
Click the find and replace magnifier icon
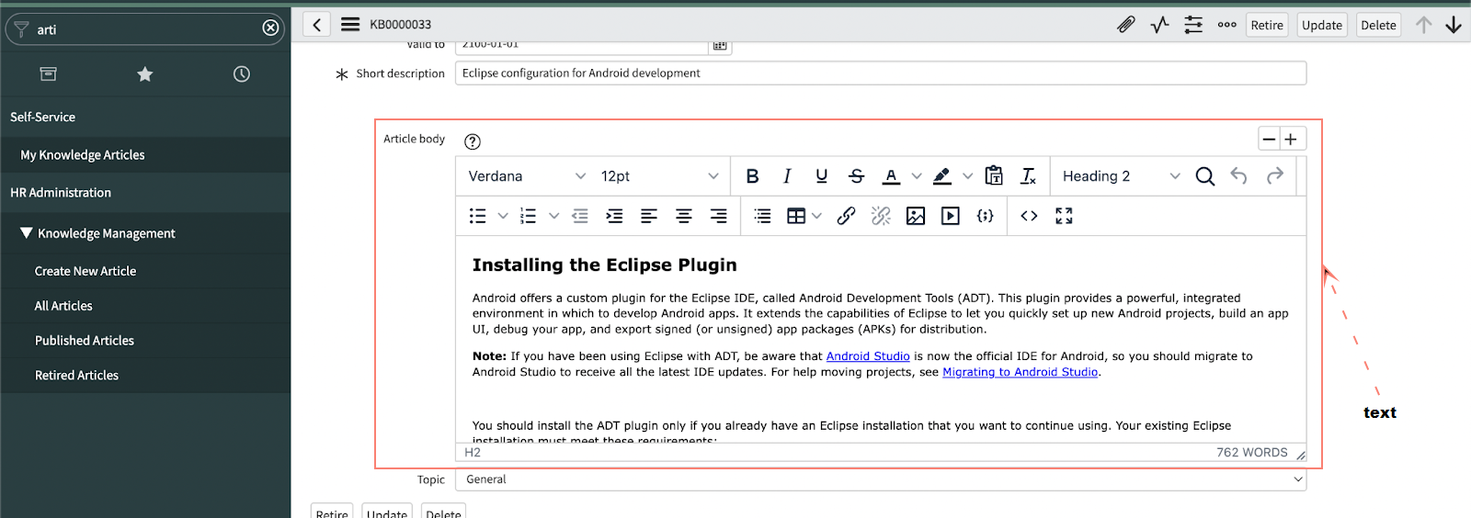pyautogui.click(x=1204, y=176)
